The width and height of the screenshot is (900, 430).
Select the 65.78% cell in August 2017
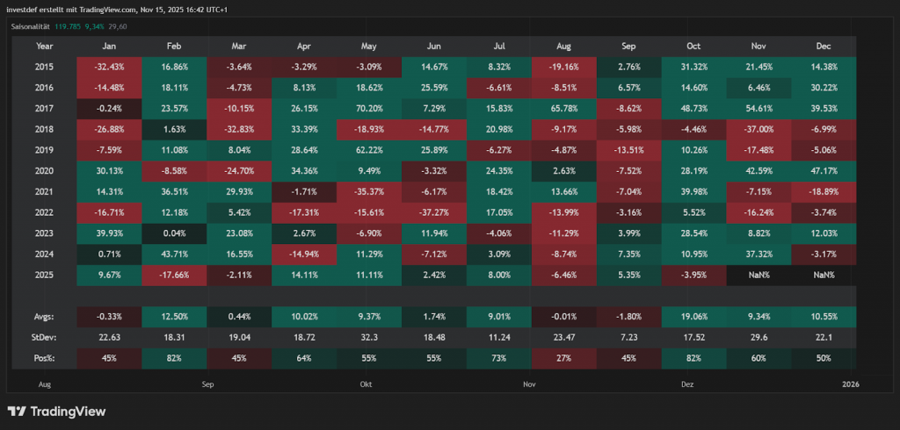(x=564, y=107)
